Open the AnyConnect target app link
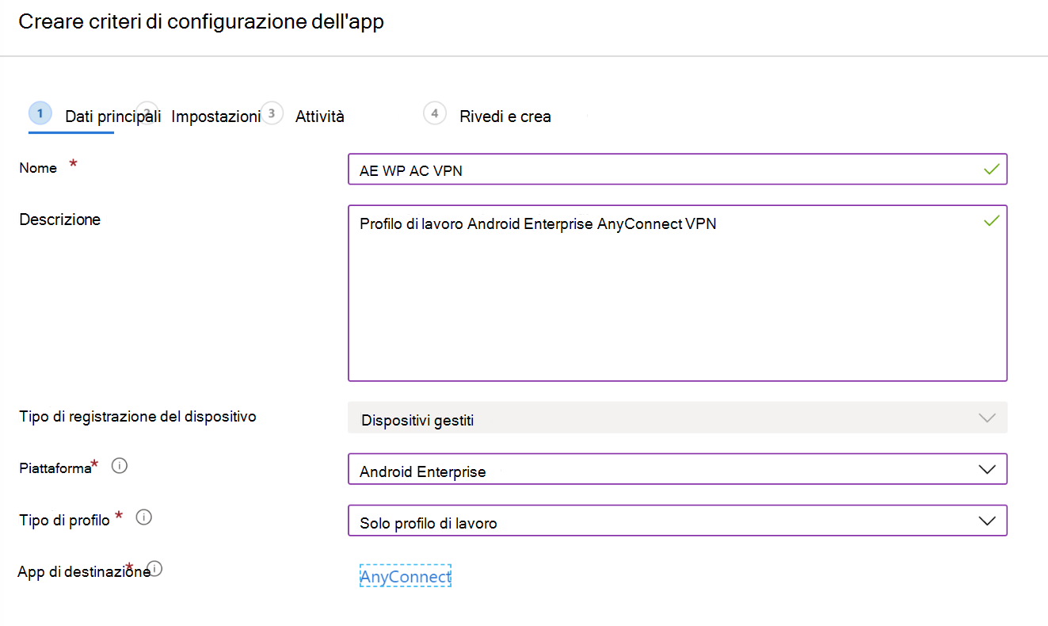Image resolution: width=1048 pixels, height=626 pixels. click(x=405, y=576)
